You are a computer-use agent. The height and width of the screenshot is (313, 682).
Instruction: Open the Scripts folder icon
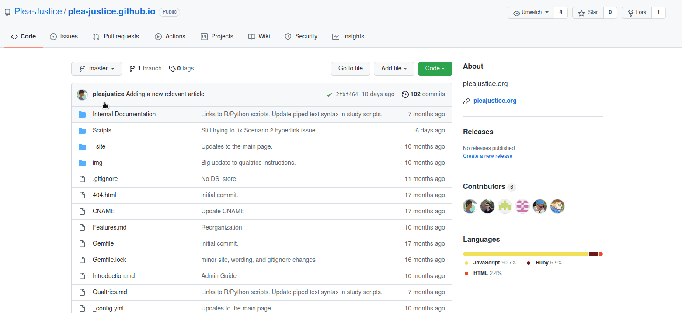[x=82, y=131]
